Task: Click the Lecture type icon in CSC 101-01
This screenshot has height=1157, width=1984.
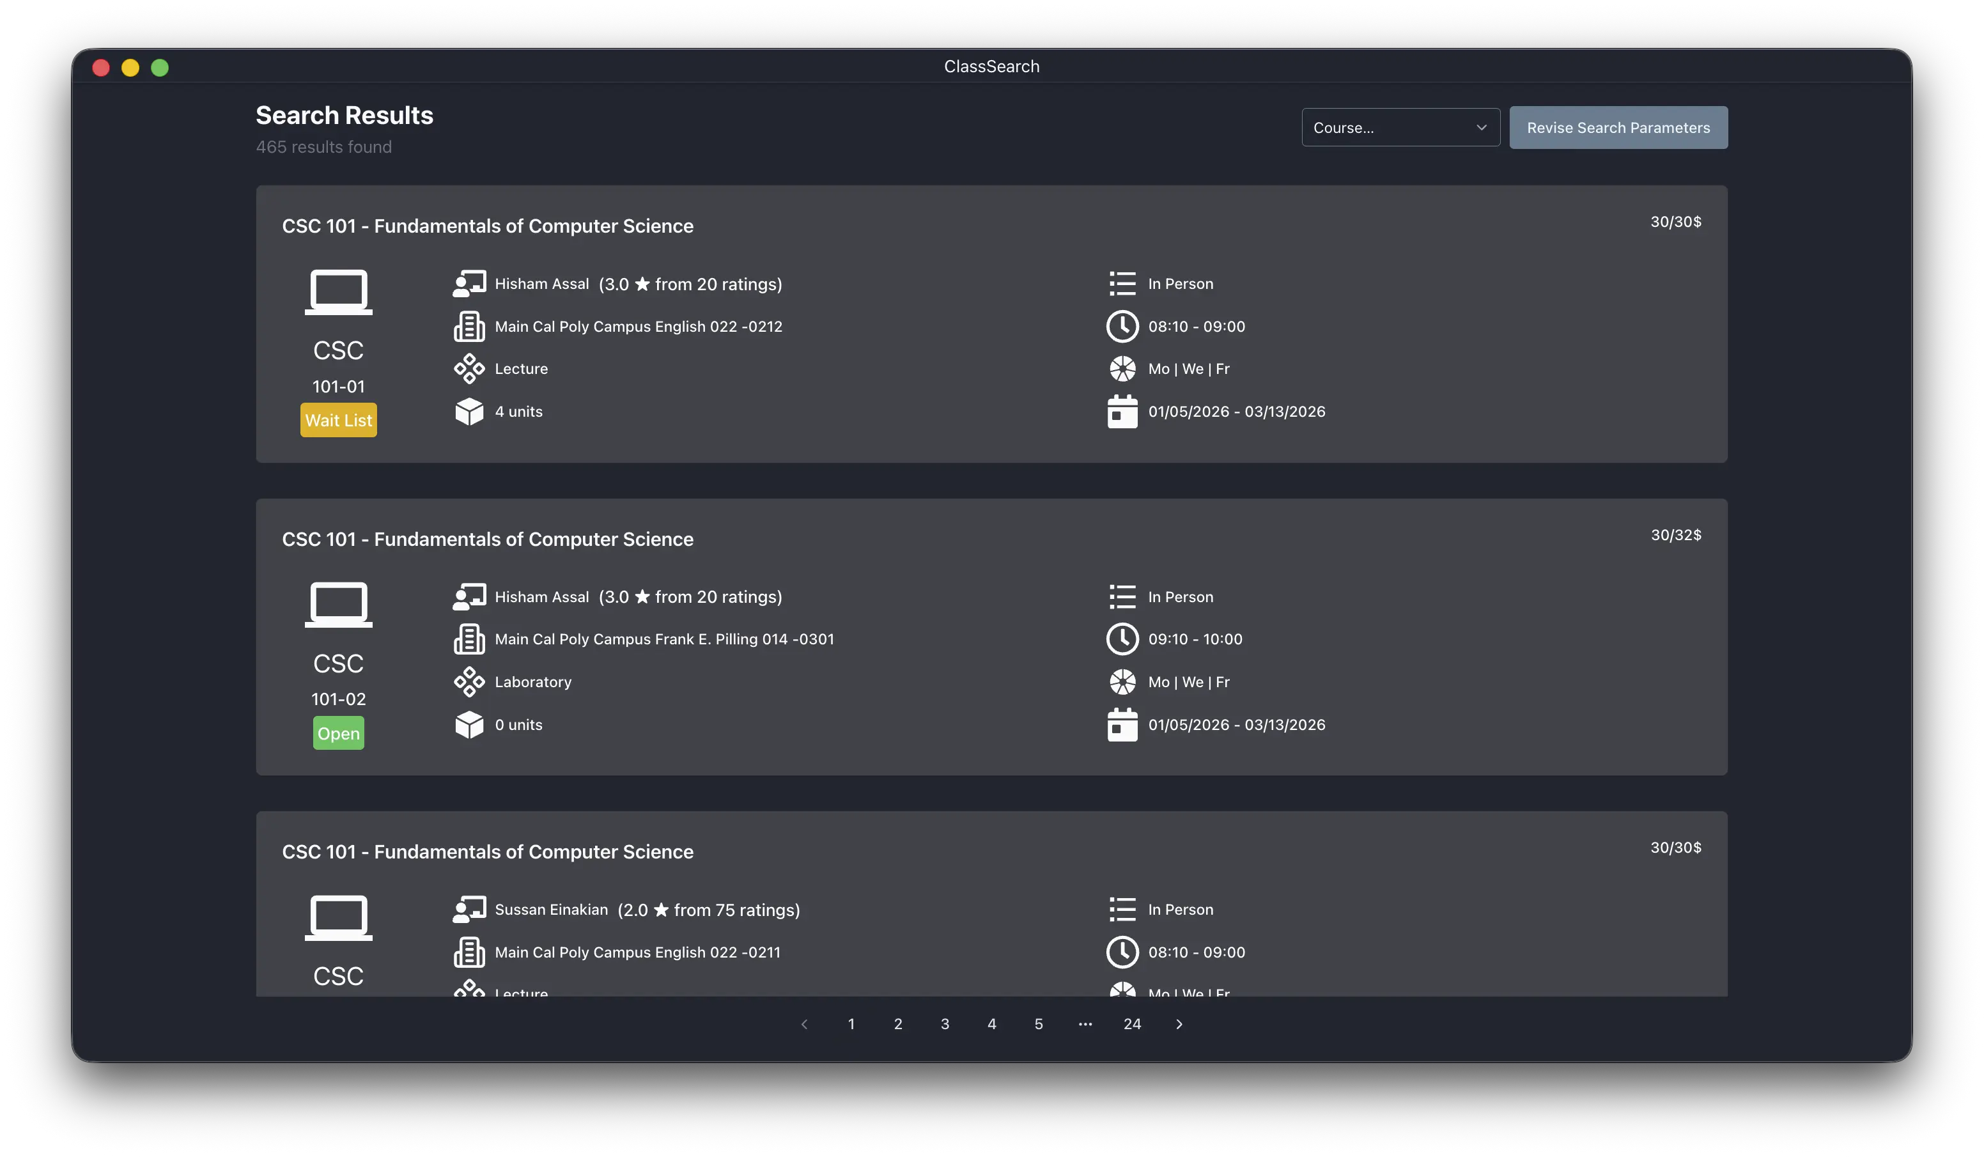Action: click(469, 369)
